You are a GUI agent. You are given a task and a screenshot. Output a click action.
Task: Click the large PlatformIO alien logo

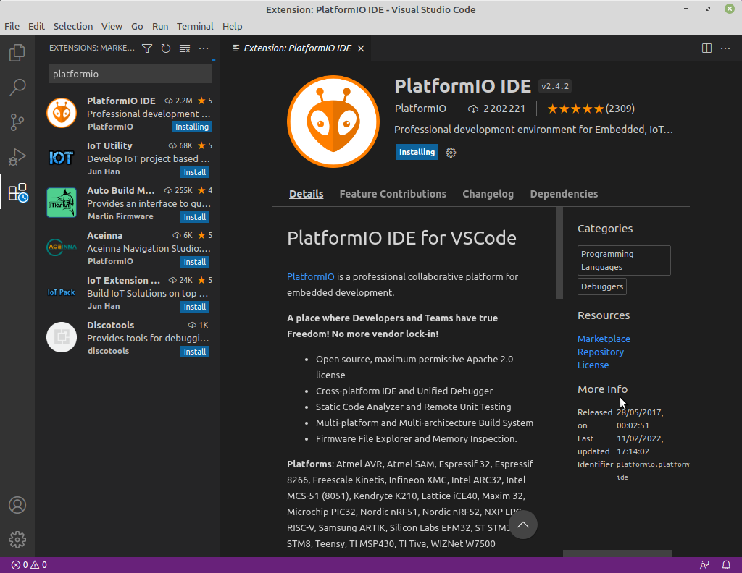coord(333,122)
